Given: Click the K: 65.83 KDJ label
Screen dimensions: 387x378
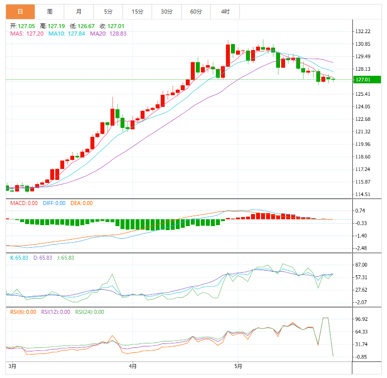Looking at the screenshot, I should click(21, 258).
